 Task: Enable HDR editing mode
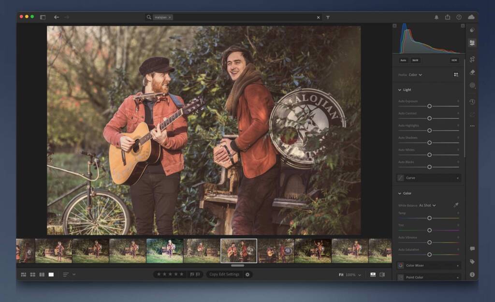click(x=455, y=60)
